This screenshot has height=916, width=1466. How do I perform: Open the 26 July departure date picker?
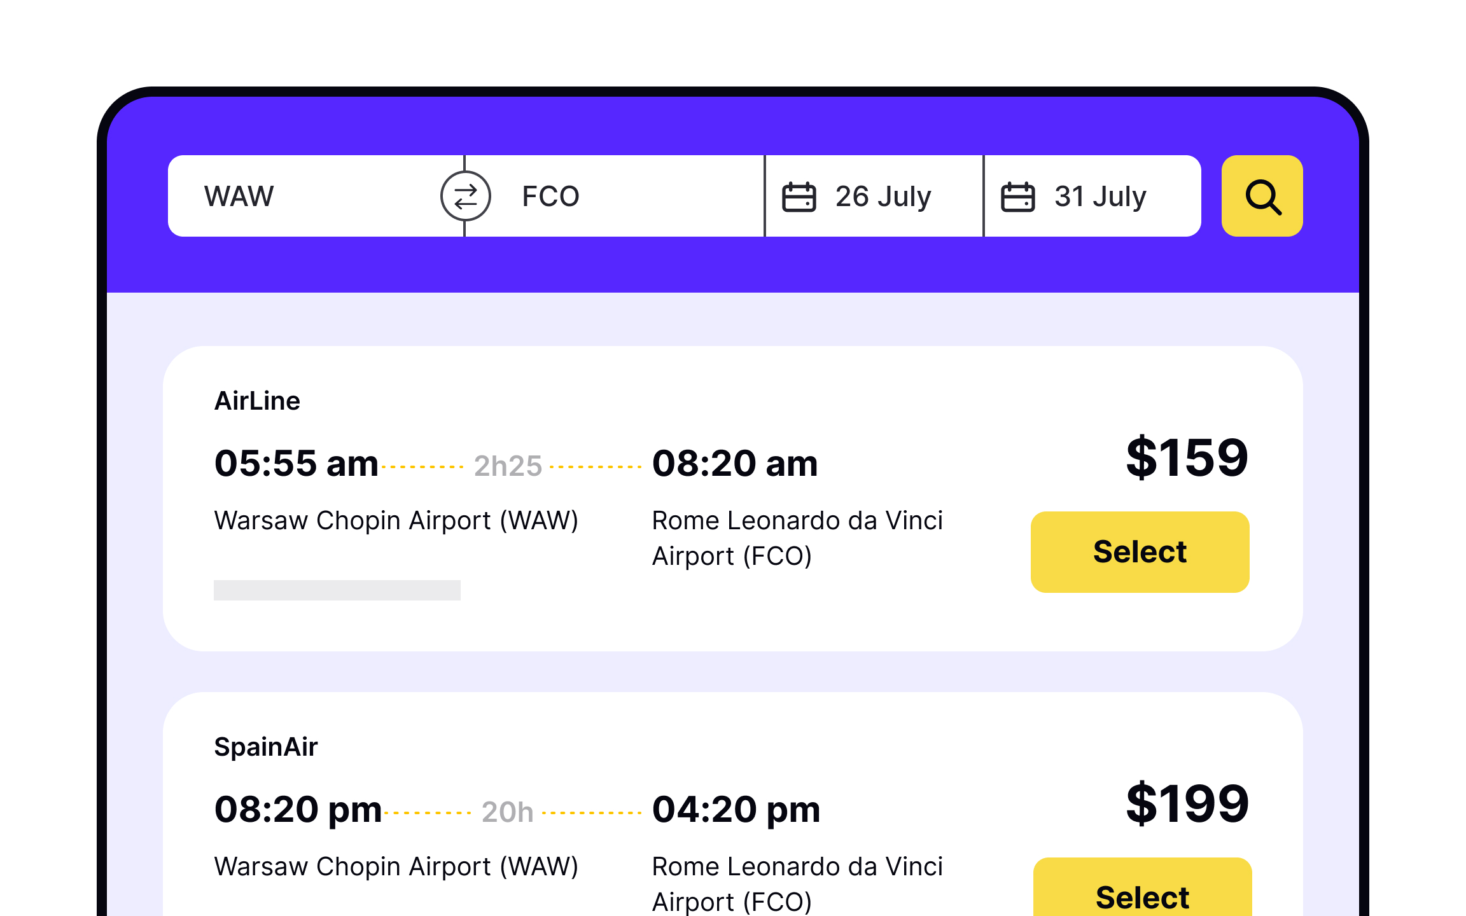pyautogui.click(x=883, y=196)
